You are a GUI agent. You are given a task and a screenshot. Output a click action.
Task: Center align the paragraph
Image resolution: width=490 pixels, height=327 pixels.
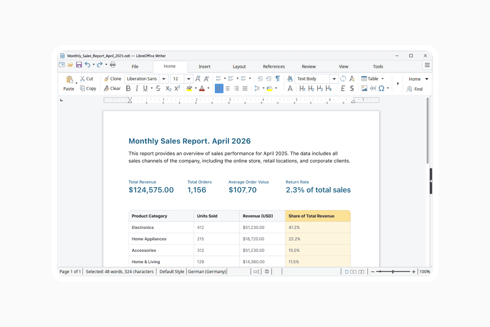pos(227,88)
